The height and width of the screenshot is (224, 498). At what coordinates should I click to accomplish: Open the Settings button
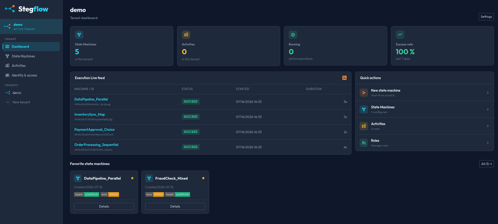point(486,17)
